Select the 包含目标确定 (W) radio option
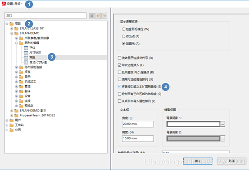The width and height of the screenshot is (249, 170). [x=123, y=29]
